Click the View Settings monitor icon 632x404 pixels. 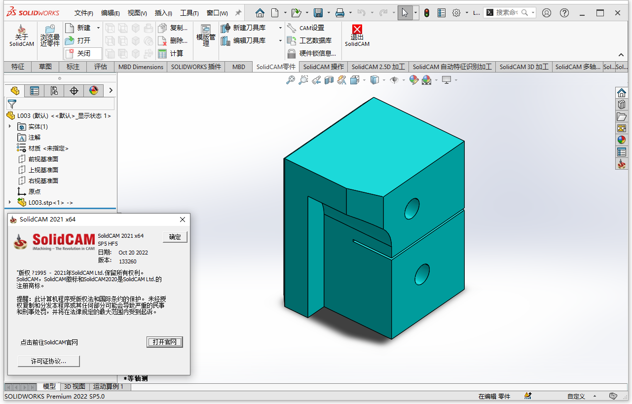[446, 79]
